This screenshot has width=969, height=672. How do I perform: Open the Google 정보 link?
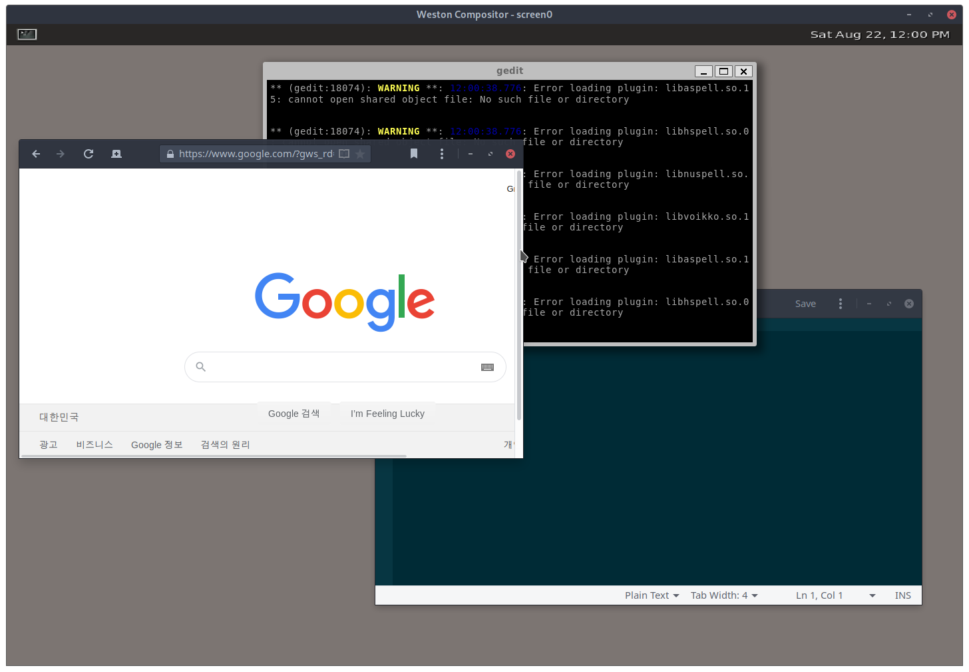click(157, 445)
